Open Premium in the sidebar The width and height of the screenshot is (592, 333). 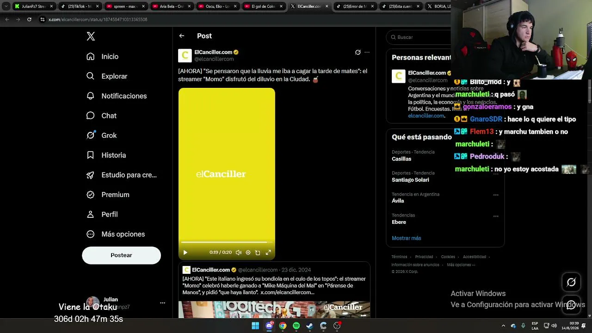[x=107, y=195]
